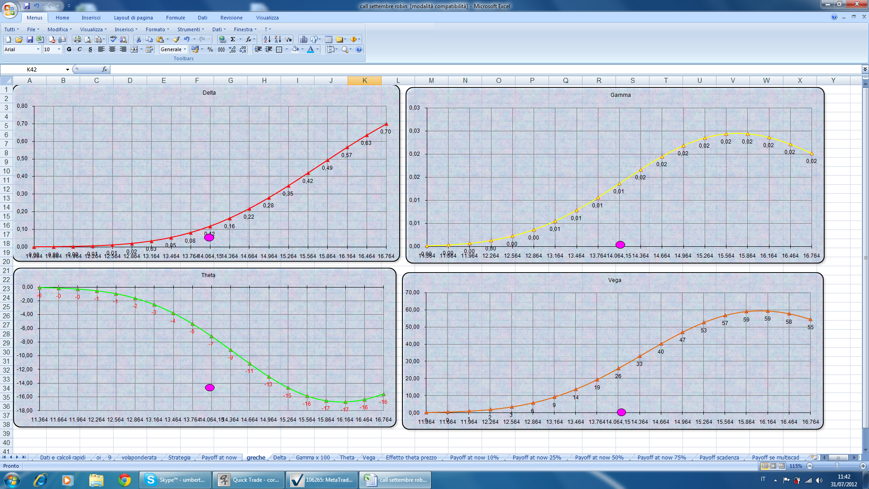Open the Strumenti menu dropdown
The height and width of the screenshot is (489, 869).
pos(190,29)
